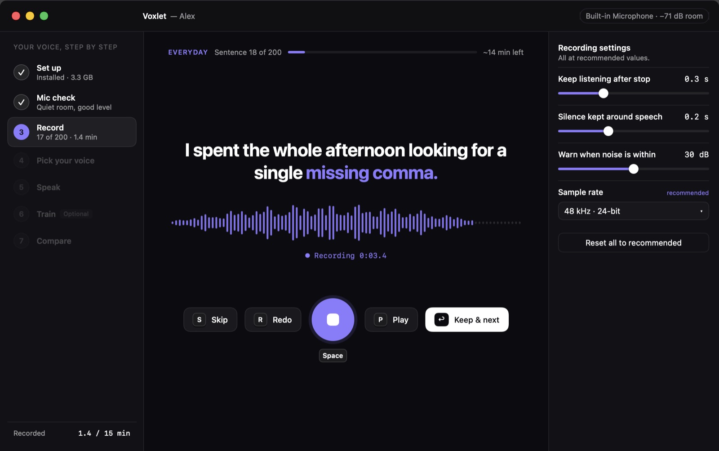The height and width of the screenshot is (451, 719).
Task: Click the Sentence 18 of 200 text
Action: 248,52
